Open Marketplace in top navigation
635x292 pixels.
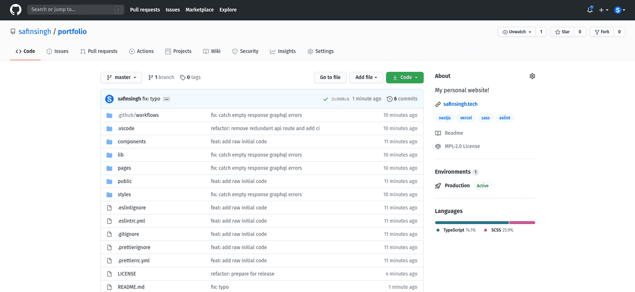199,9
